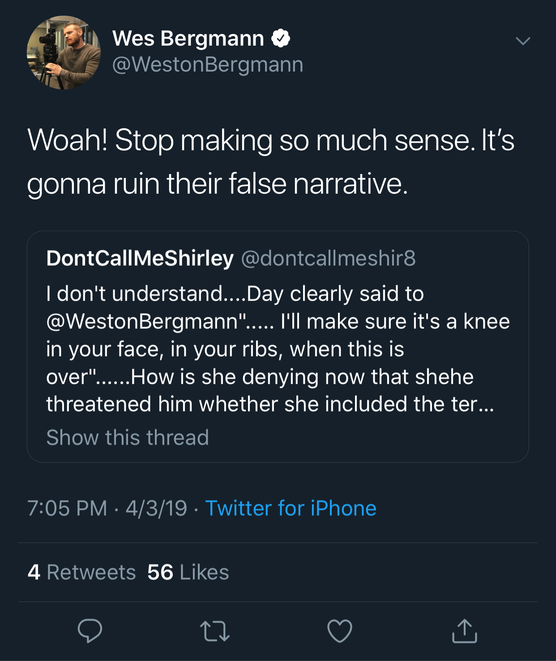View the 4 Retweets list
Screen dimensions: 556x661
click(x=81, y=572)
